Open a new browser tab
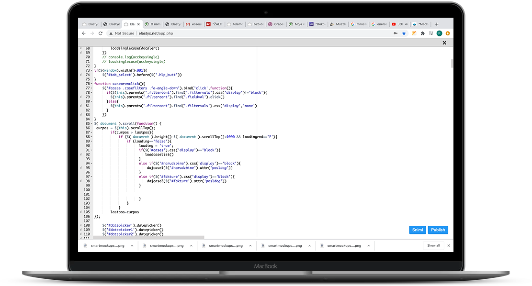Screen dimensions: 532x286 (437, 24)
